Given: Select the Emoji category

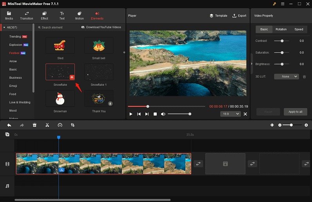Looking at the screenshot, I should coord(13,86).
